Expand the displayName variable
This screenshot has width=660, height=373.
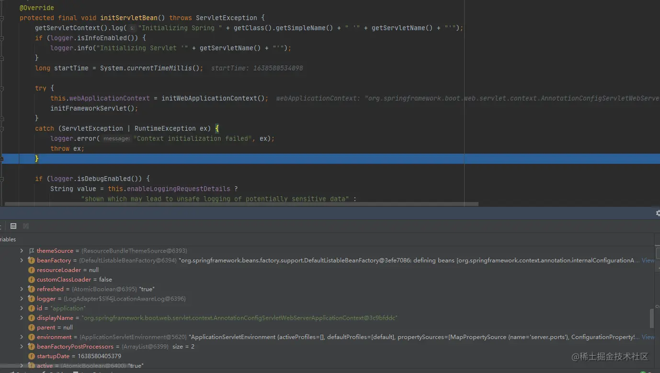click(x=22, y=318)
